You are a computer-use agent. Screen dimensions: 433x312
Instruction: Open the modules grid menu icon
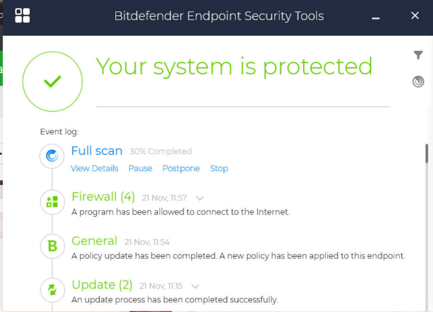(22, 16)
